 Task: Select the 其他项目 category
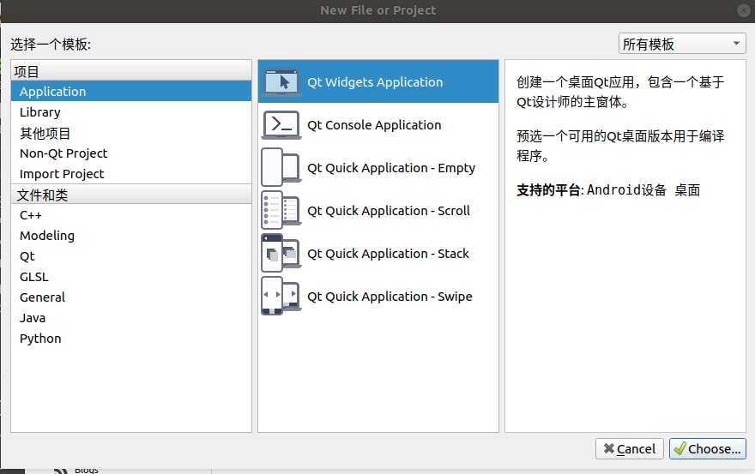[x=131, y=133]
